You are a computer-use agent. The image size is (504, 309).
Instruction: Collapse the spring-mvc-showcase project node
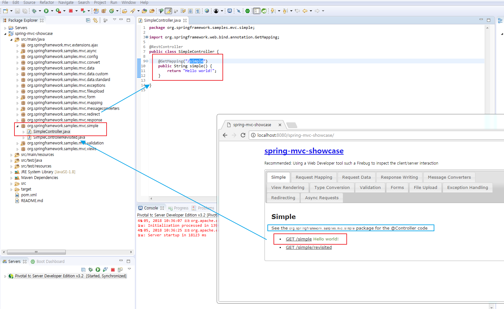click(x=5, y=34)
